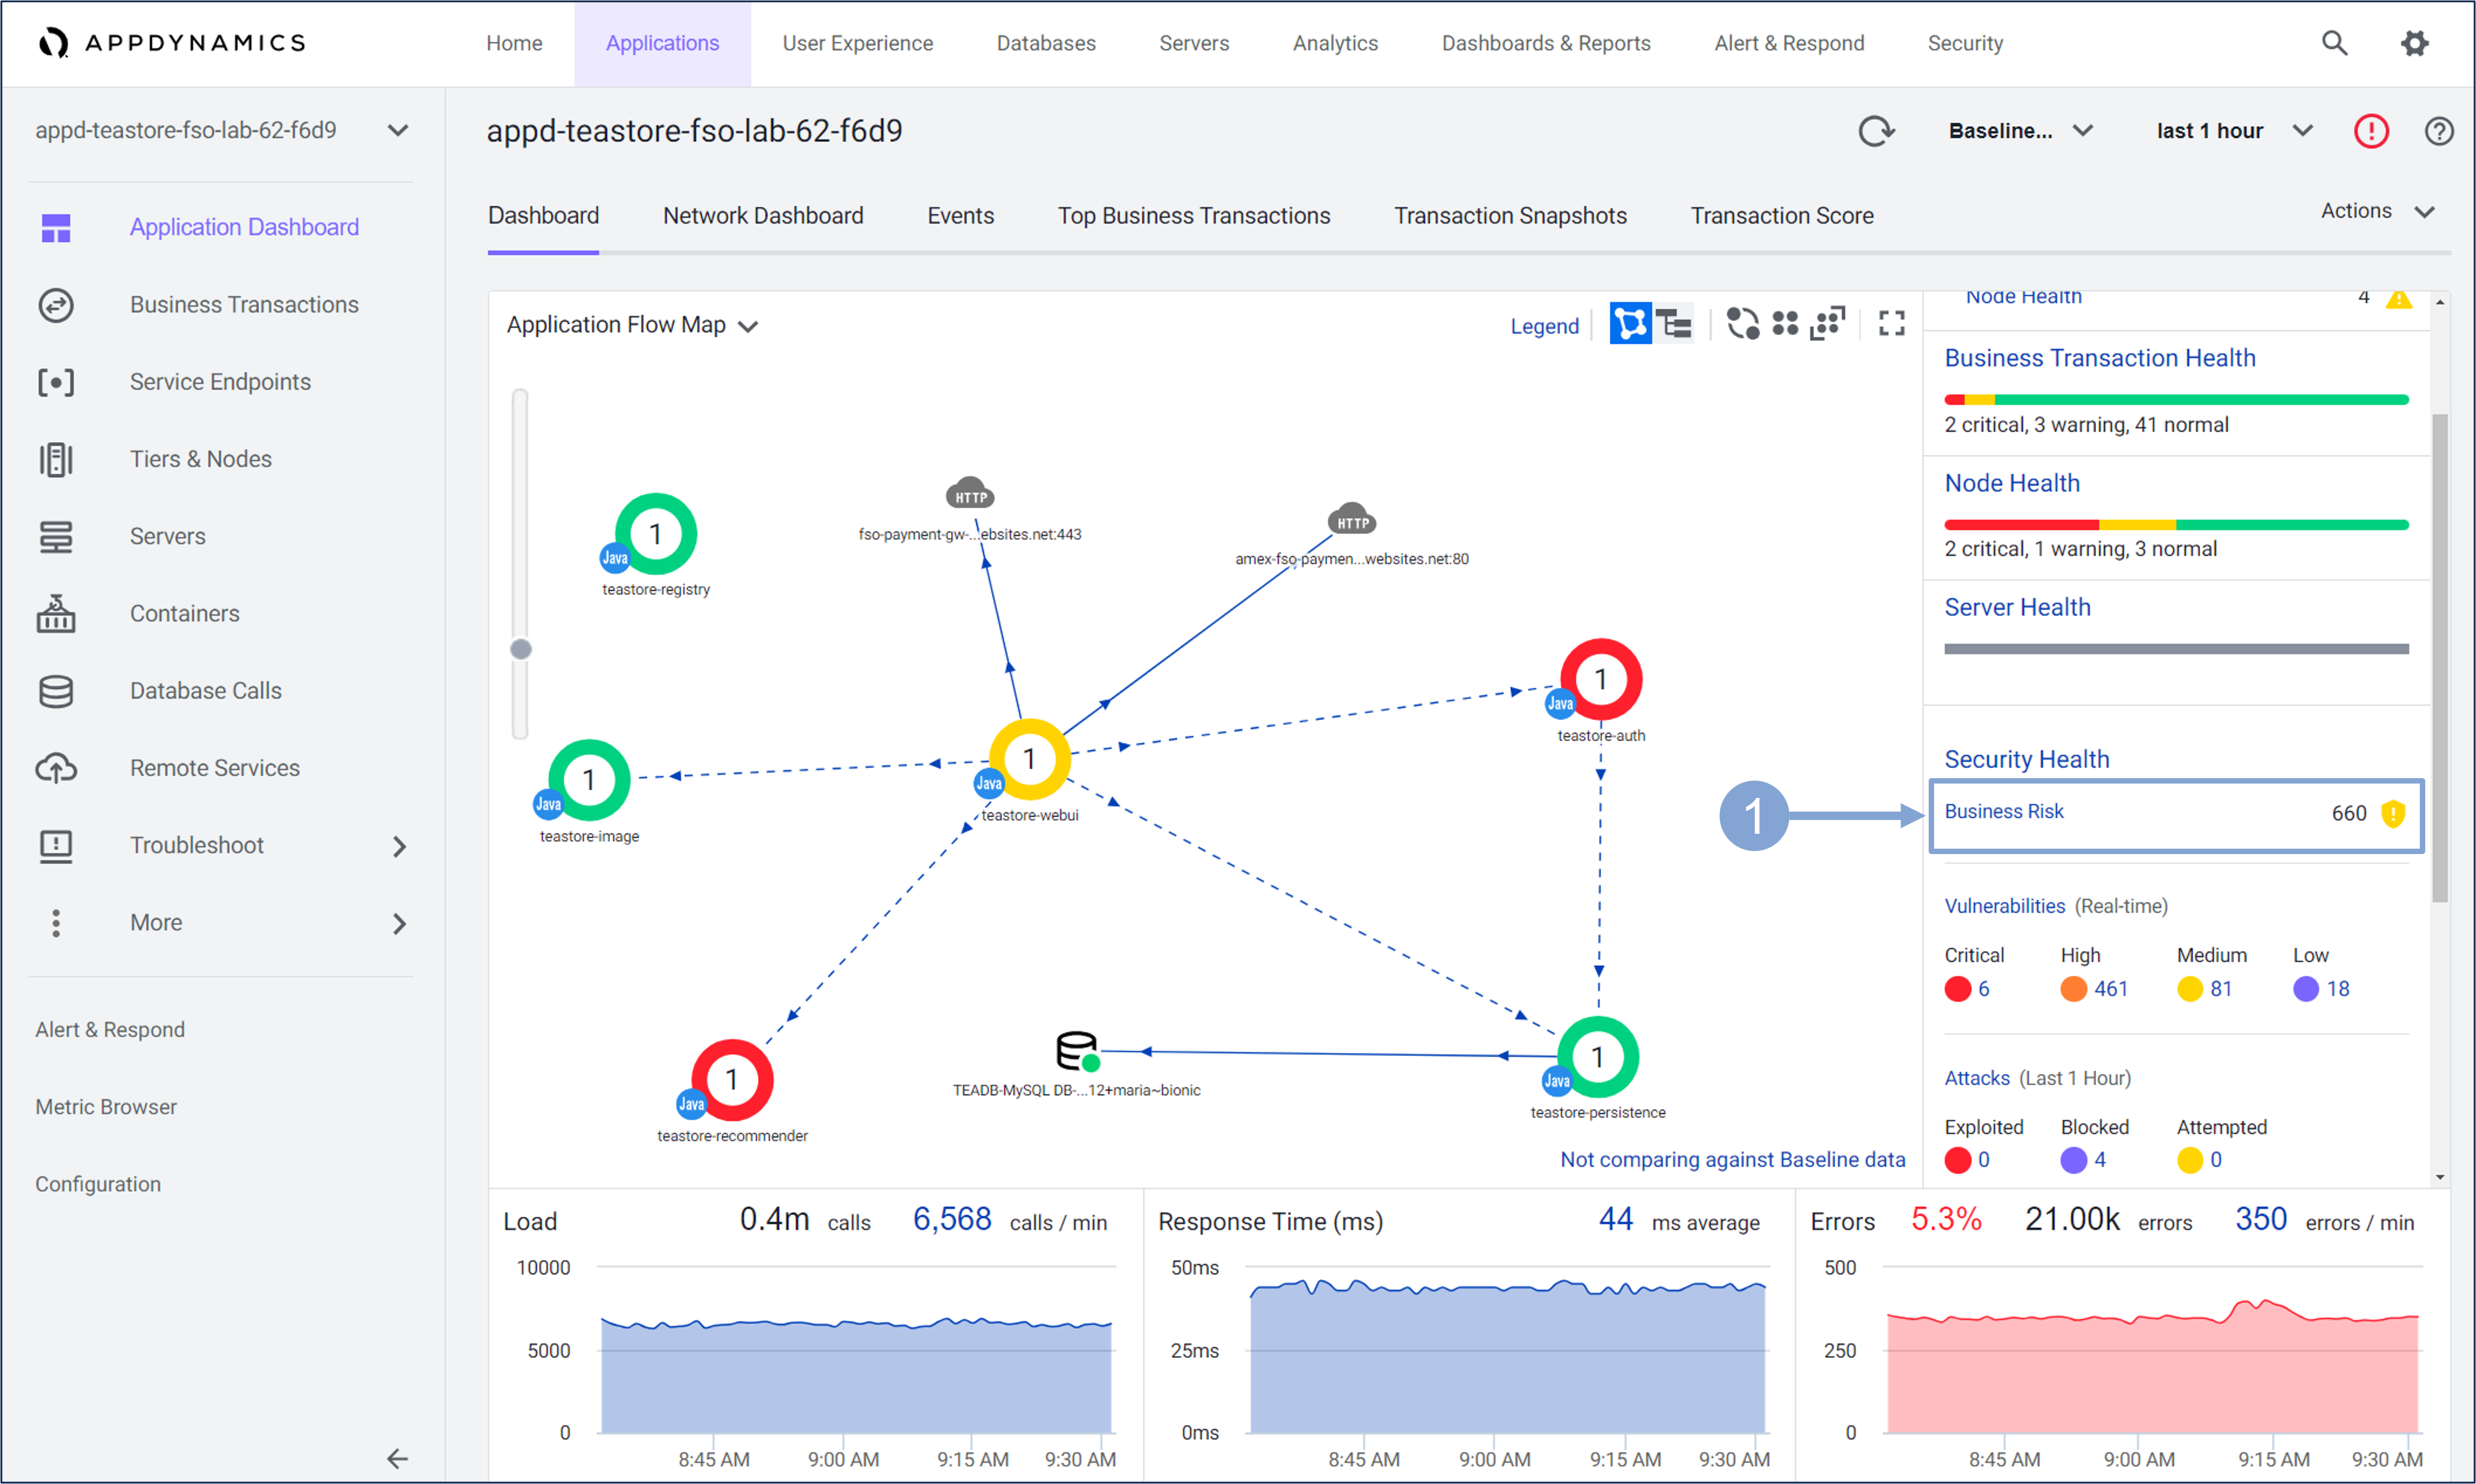Click the Legend link
The image size is (2476, 1484).
coord(1543,326)
